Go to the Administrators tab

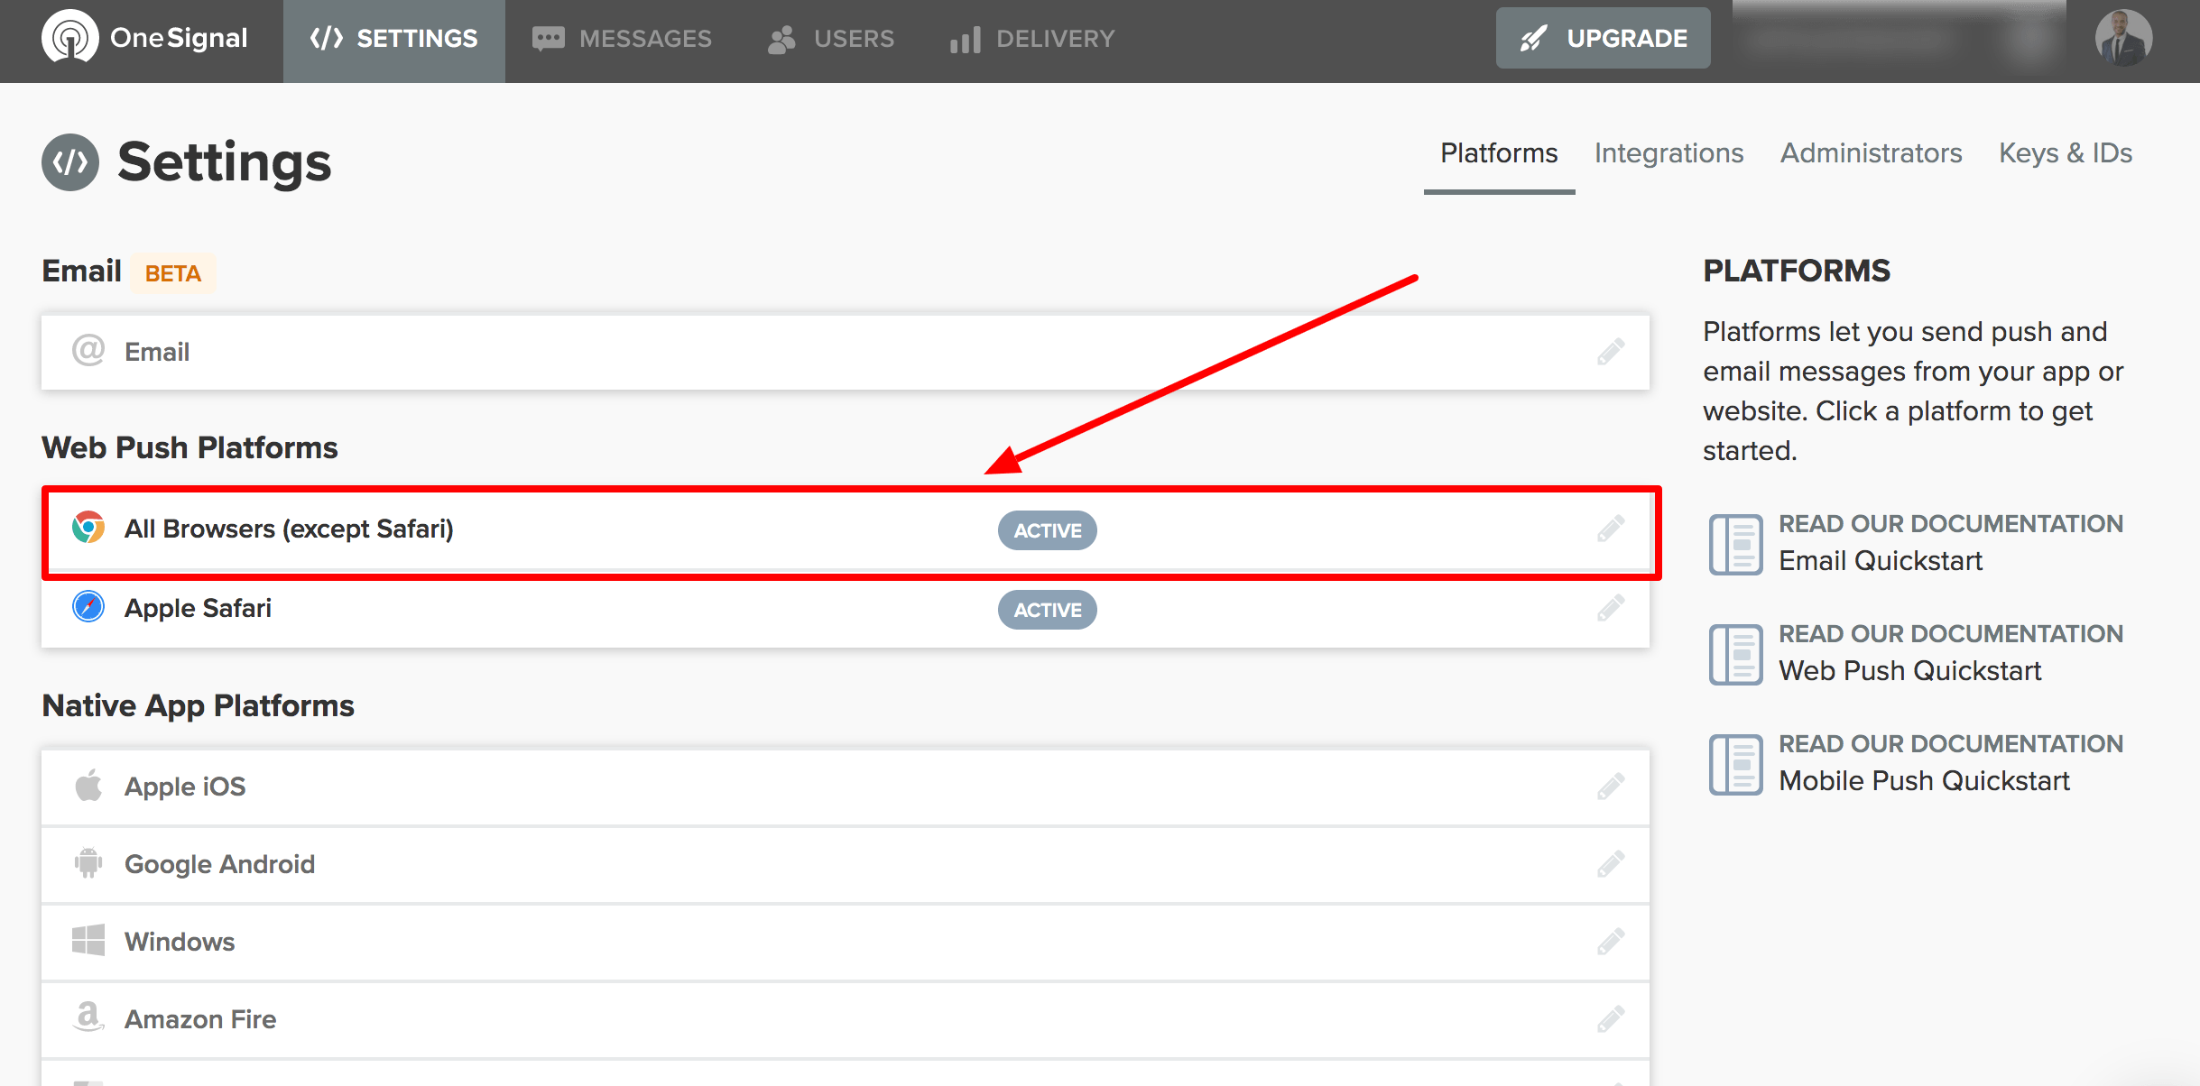point(1871,153)
